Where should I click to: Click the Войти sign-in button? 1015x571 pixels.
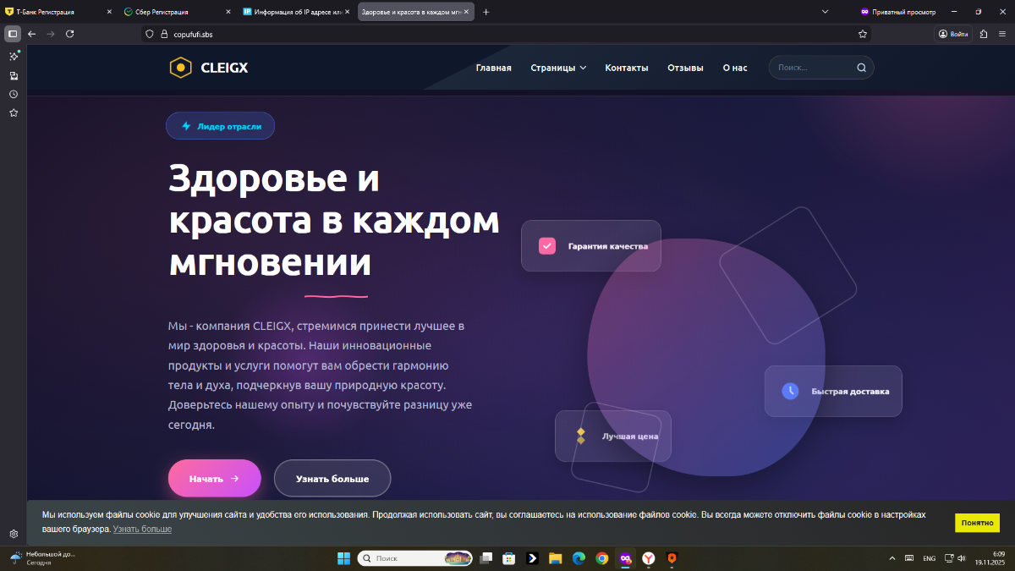[953, 34]
